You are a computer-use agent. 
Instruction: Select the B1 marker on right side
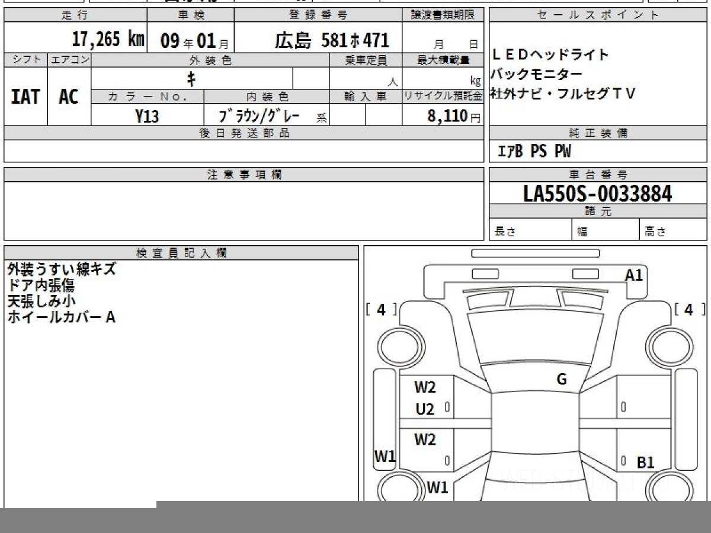645,463
